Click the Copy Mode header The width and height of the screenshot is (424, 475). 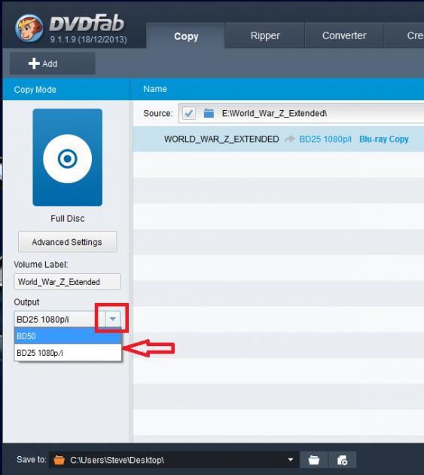click(35, 90)
